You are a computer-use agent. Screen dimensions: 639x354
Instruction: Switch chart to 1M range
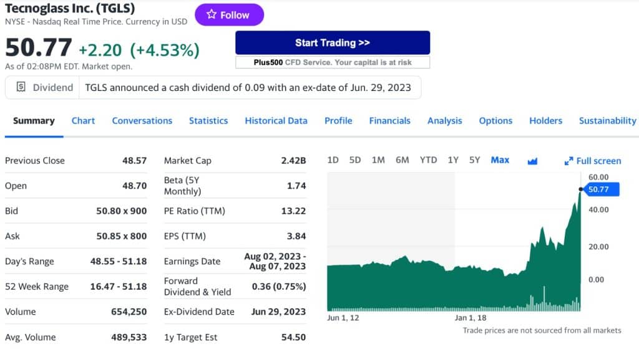(378, 160)
